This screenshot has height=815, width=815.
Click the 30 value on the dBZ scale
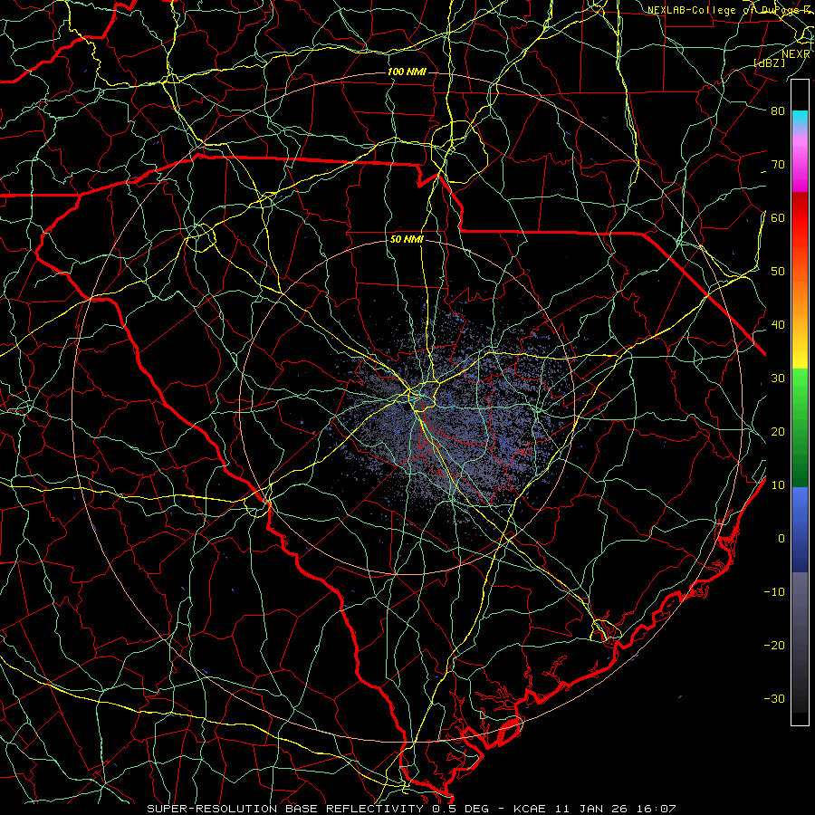pos(778,379)
